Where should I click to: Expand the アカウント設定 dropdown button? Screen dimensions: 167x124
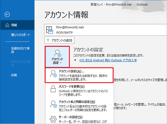[57, 57]
